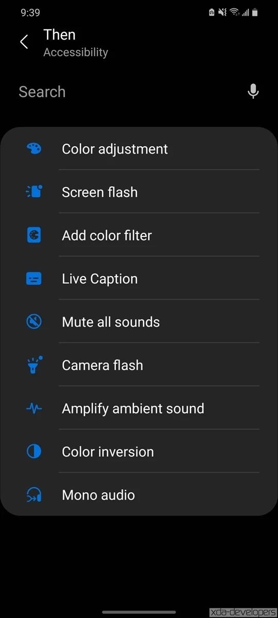Tap the back arrow icon
Viewport: 278px width, 618px height.
pos(24,42)
